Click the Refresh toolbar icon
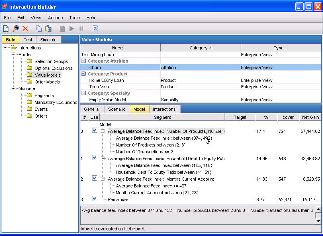This screenshot has width=323, height=236. point(95,28)
